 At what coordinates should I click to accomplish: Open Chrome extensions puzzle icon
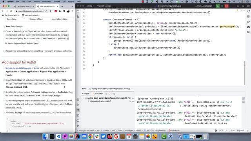[60, 11]
